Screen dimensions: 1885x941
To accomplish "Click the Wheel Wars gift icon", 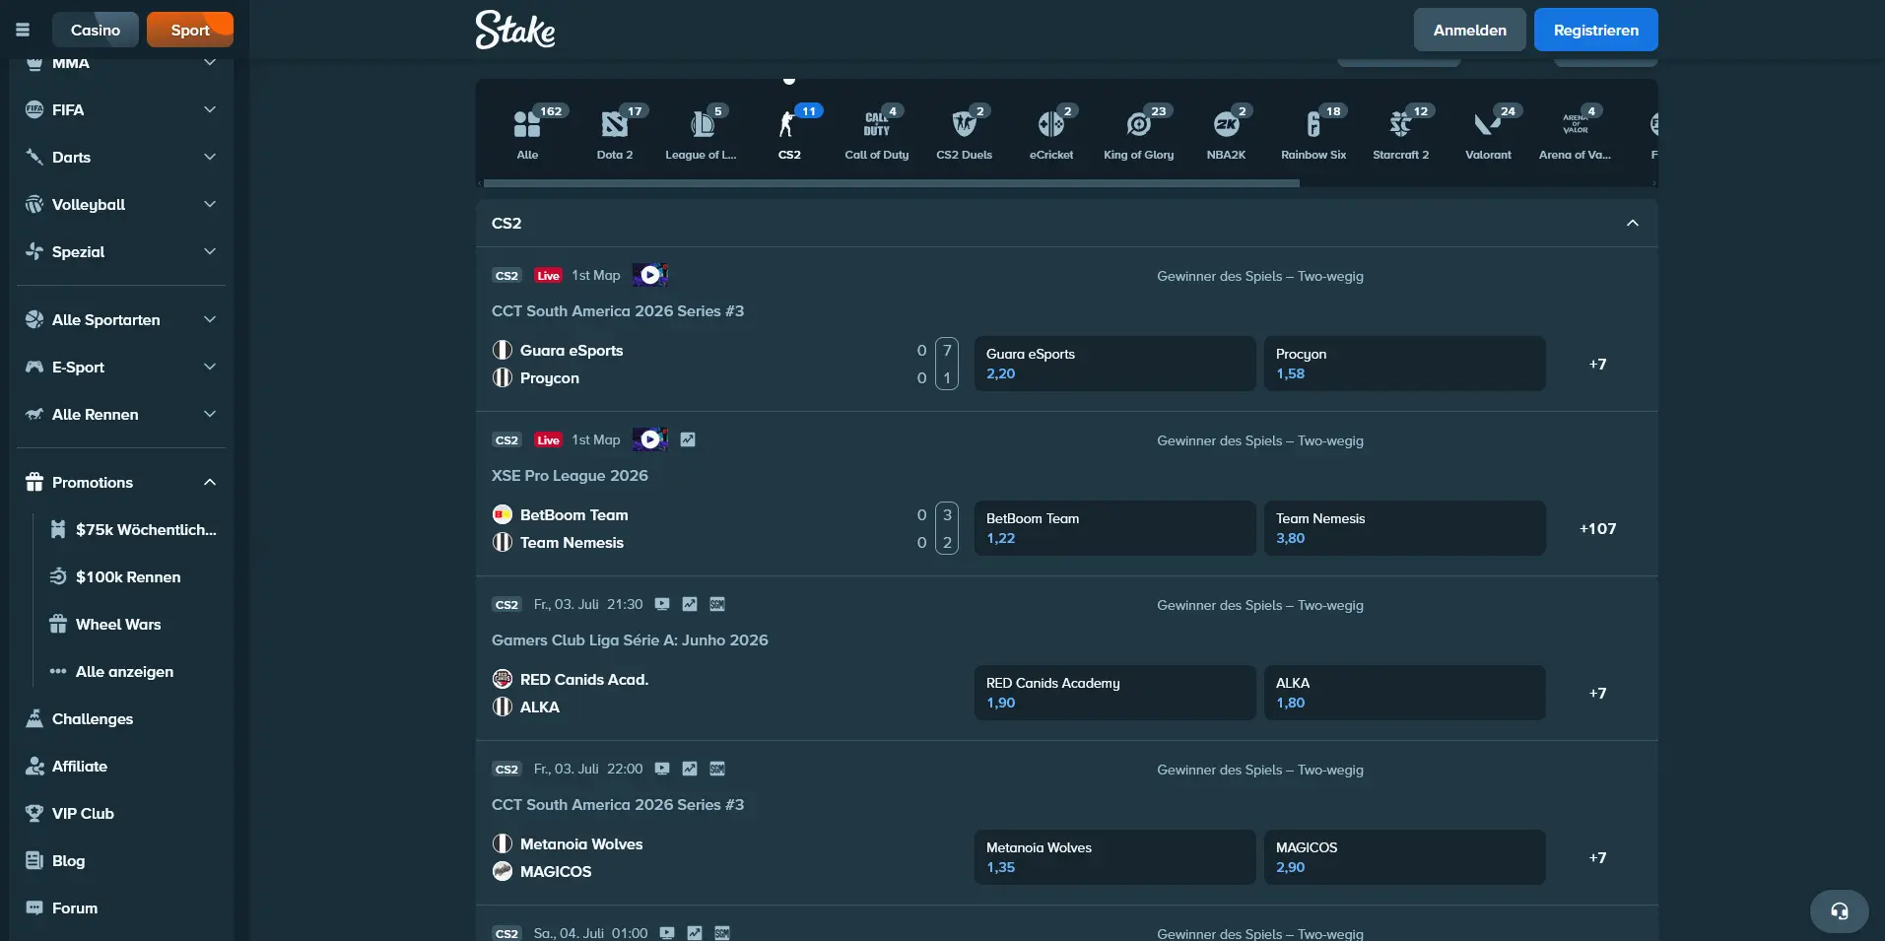I will 58,624.
